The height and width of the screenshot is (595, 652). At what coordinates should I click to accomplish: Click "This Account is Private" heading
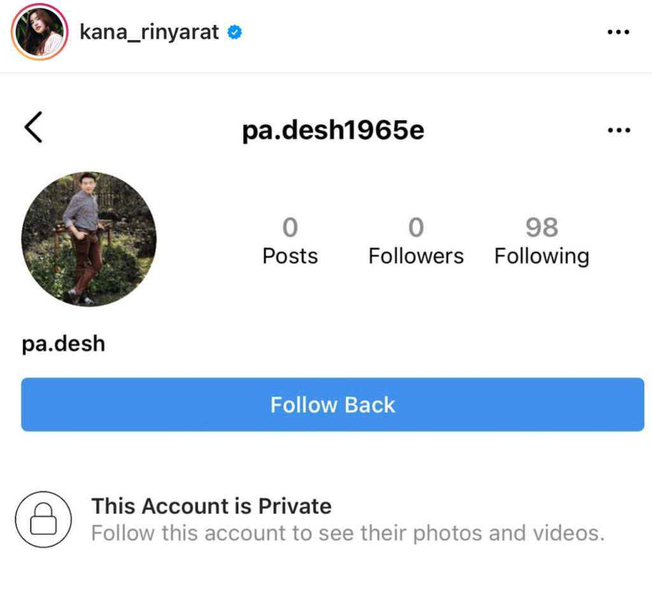(x=211, y=507)
